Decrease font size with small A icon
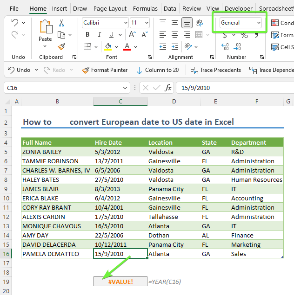The width and height of the screenshot is (294, 295). coord(145,34)
